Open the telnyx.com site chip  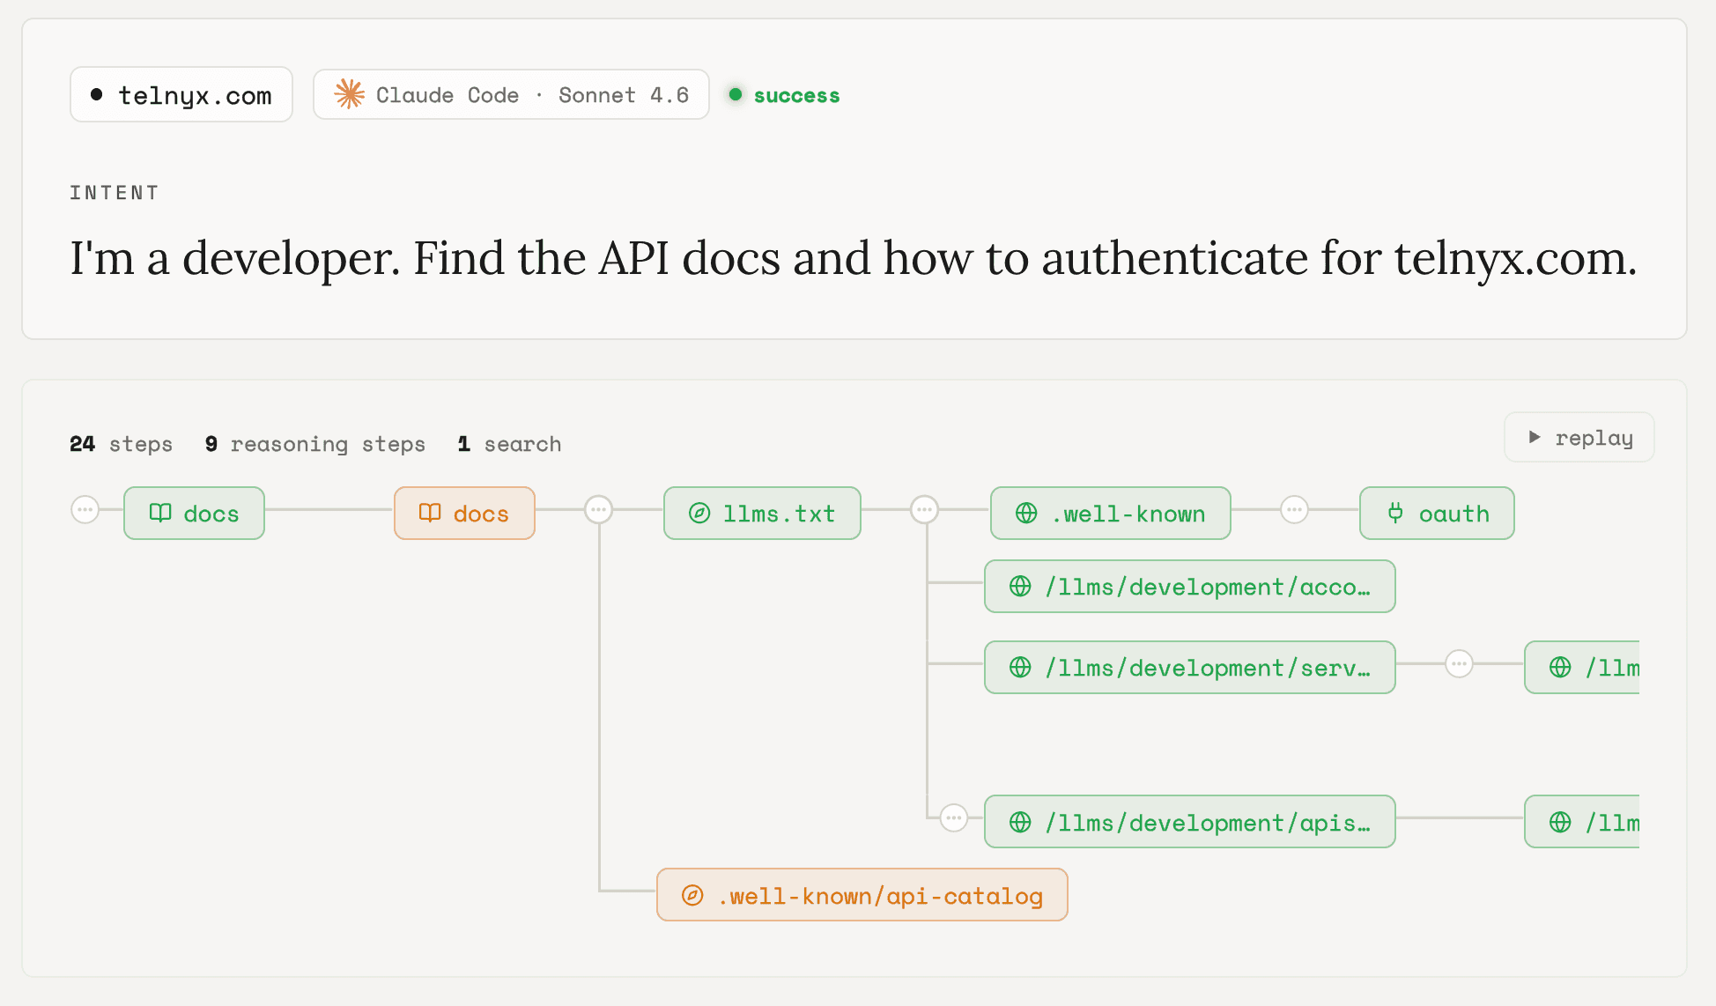tap(181, 94)
